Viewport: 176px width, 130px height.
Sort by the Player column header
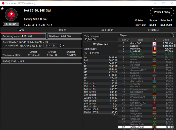(140, 40)
